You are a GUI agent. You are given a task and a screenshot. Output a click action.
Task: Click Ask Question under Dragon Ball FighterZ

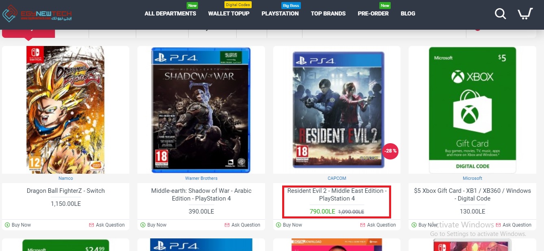pos(107,225)
